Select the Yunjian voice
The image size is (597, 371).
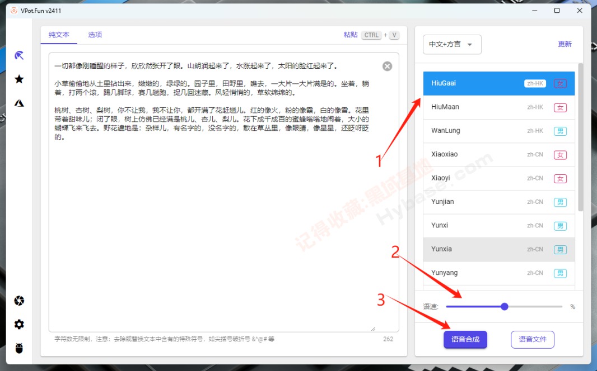[499, 202]
